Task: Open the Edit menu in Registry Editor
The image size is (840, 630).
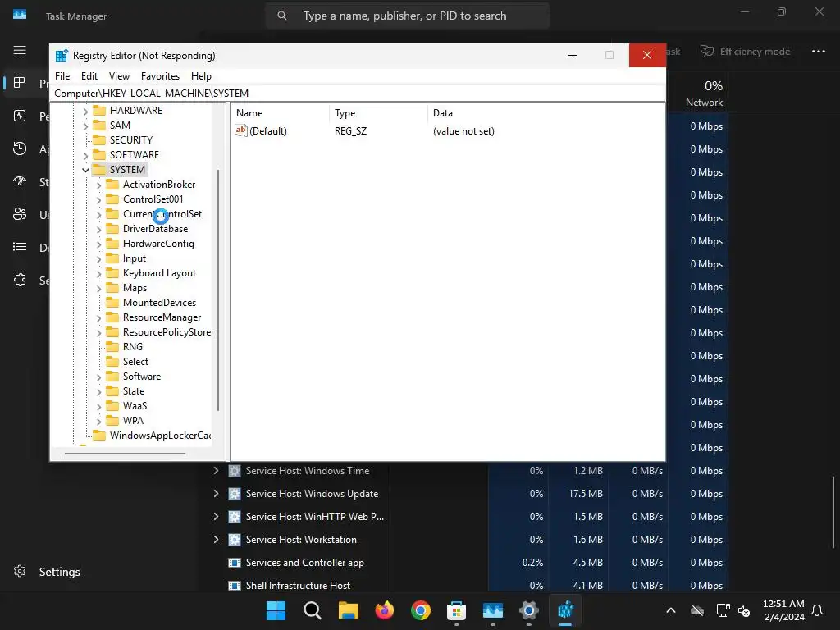Action: (89, 76)
